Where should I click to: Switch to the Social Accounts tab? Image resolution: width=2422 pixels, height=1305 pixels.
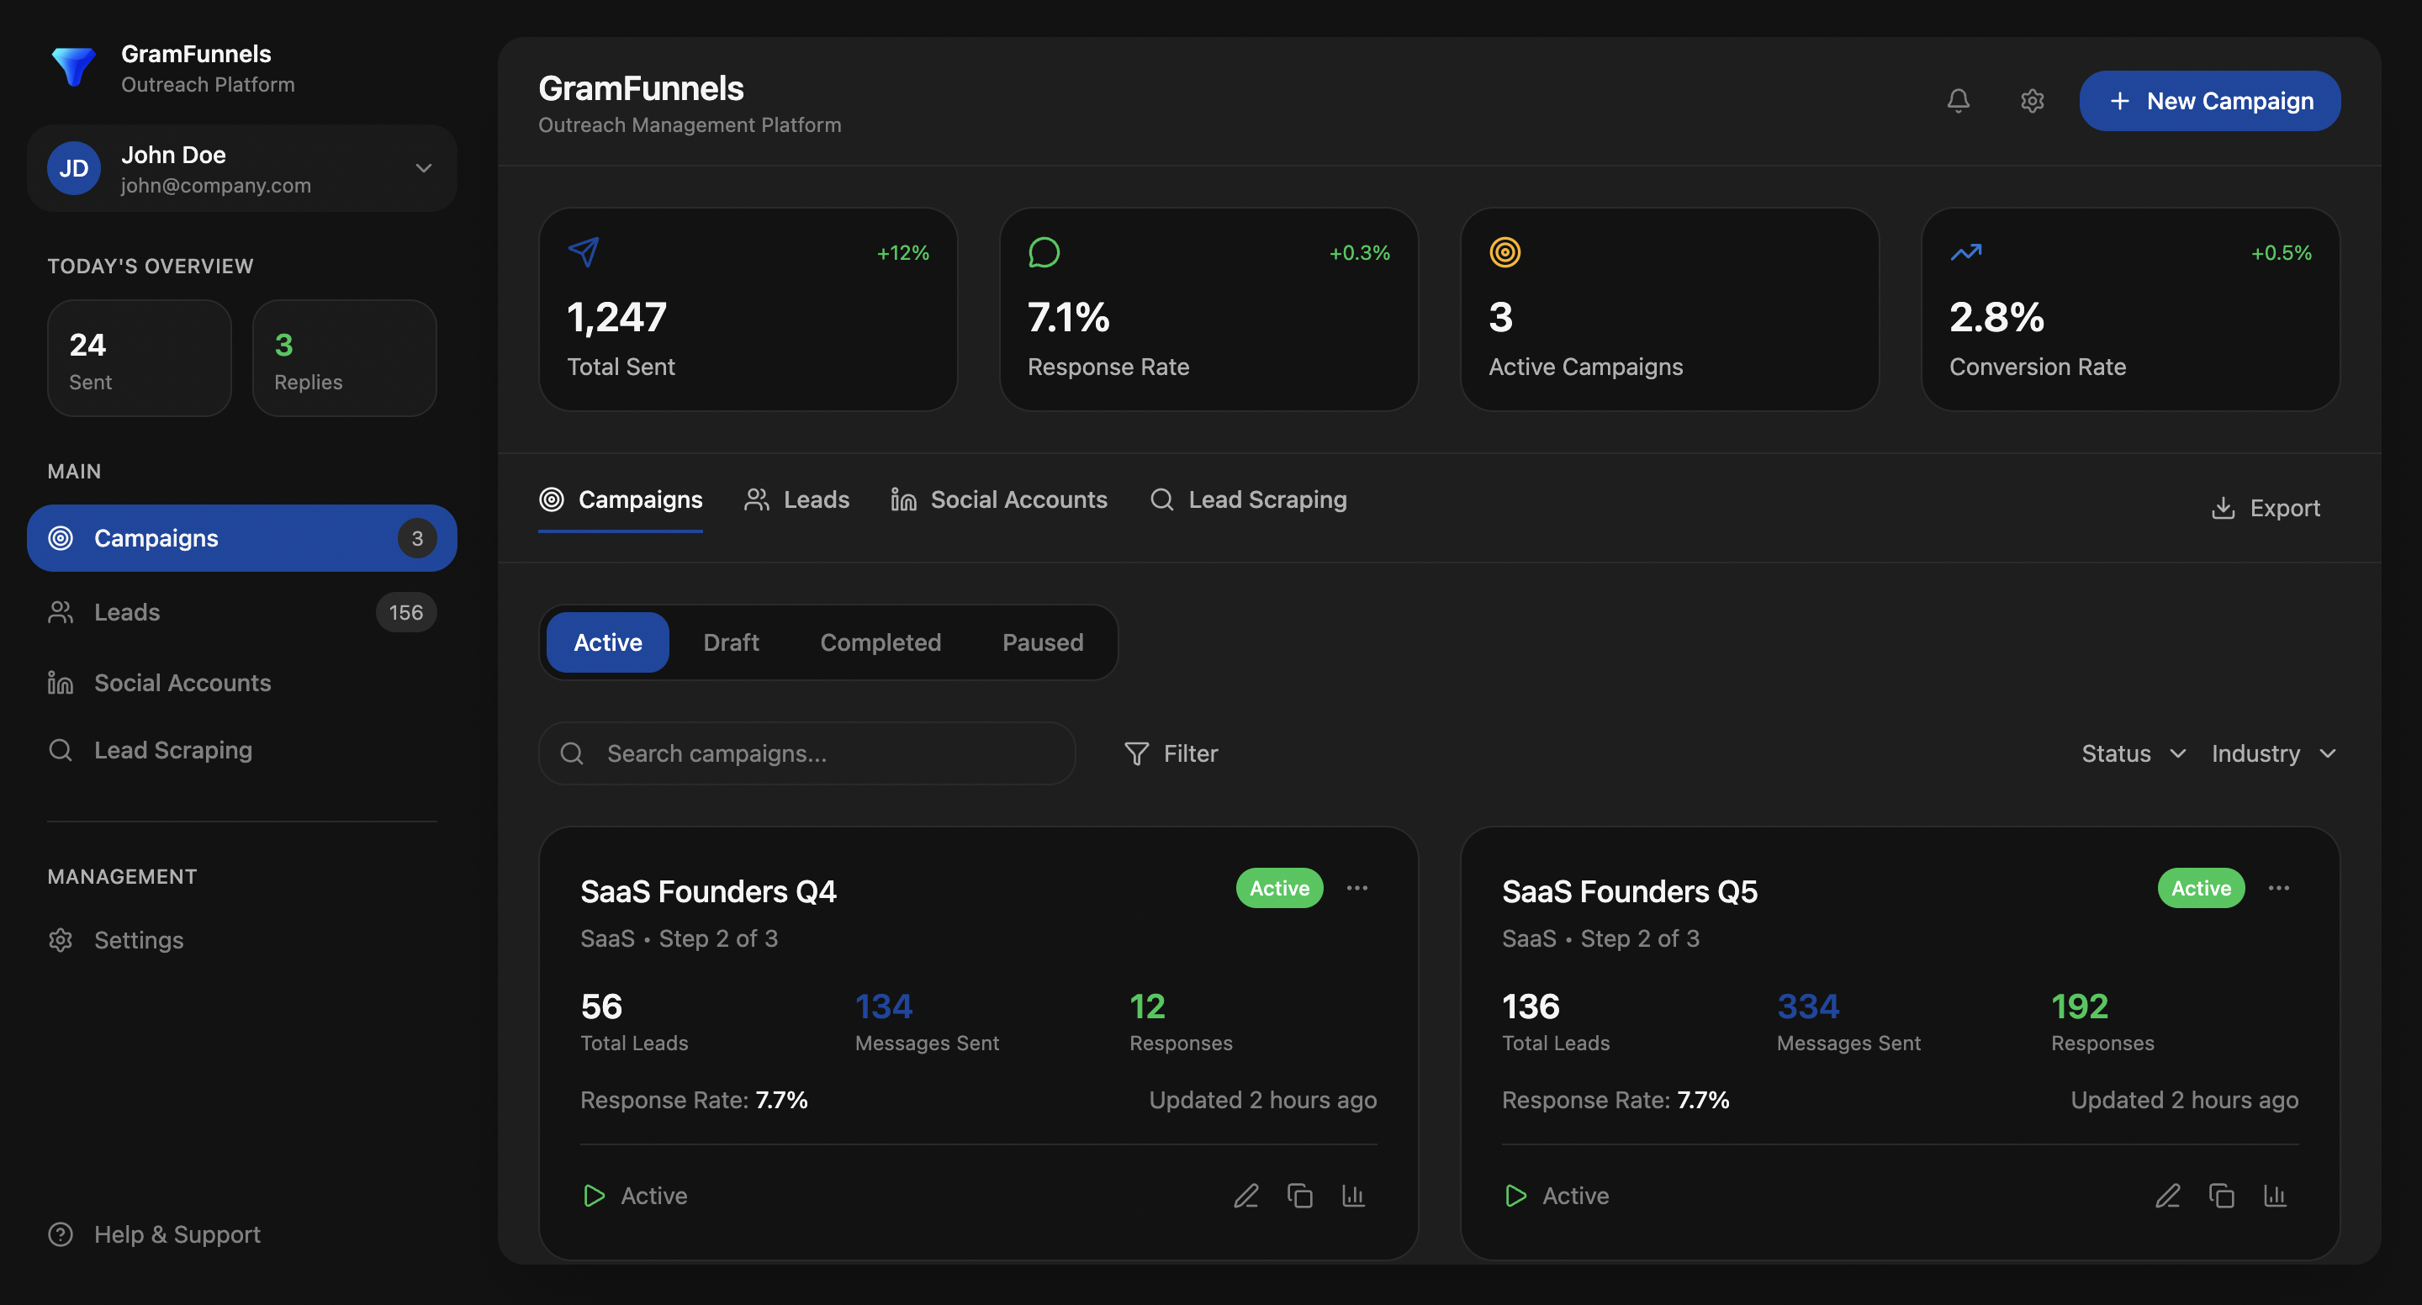click(998, 499)
